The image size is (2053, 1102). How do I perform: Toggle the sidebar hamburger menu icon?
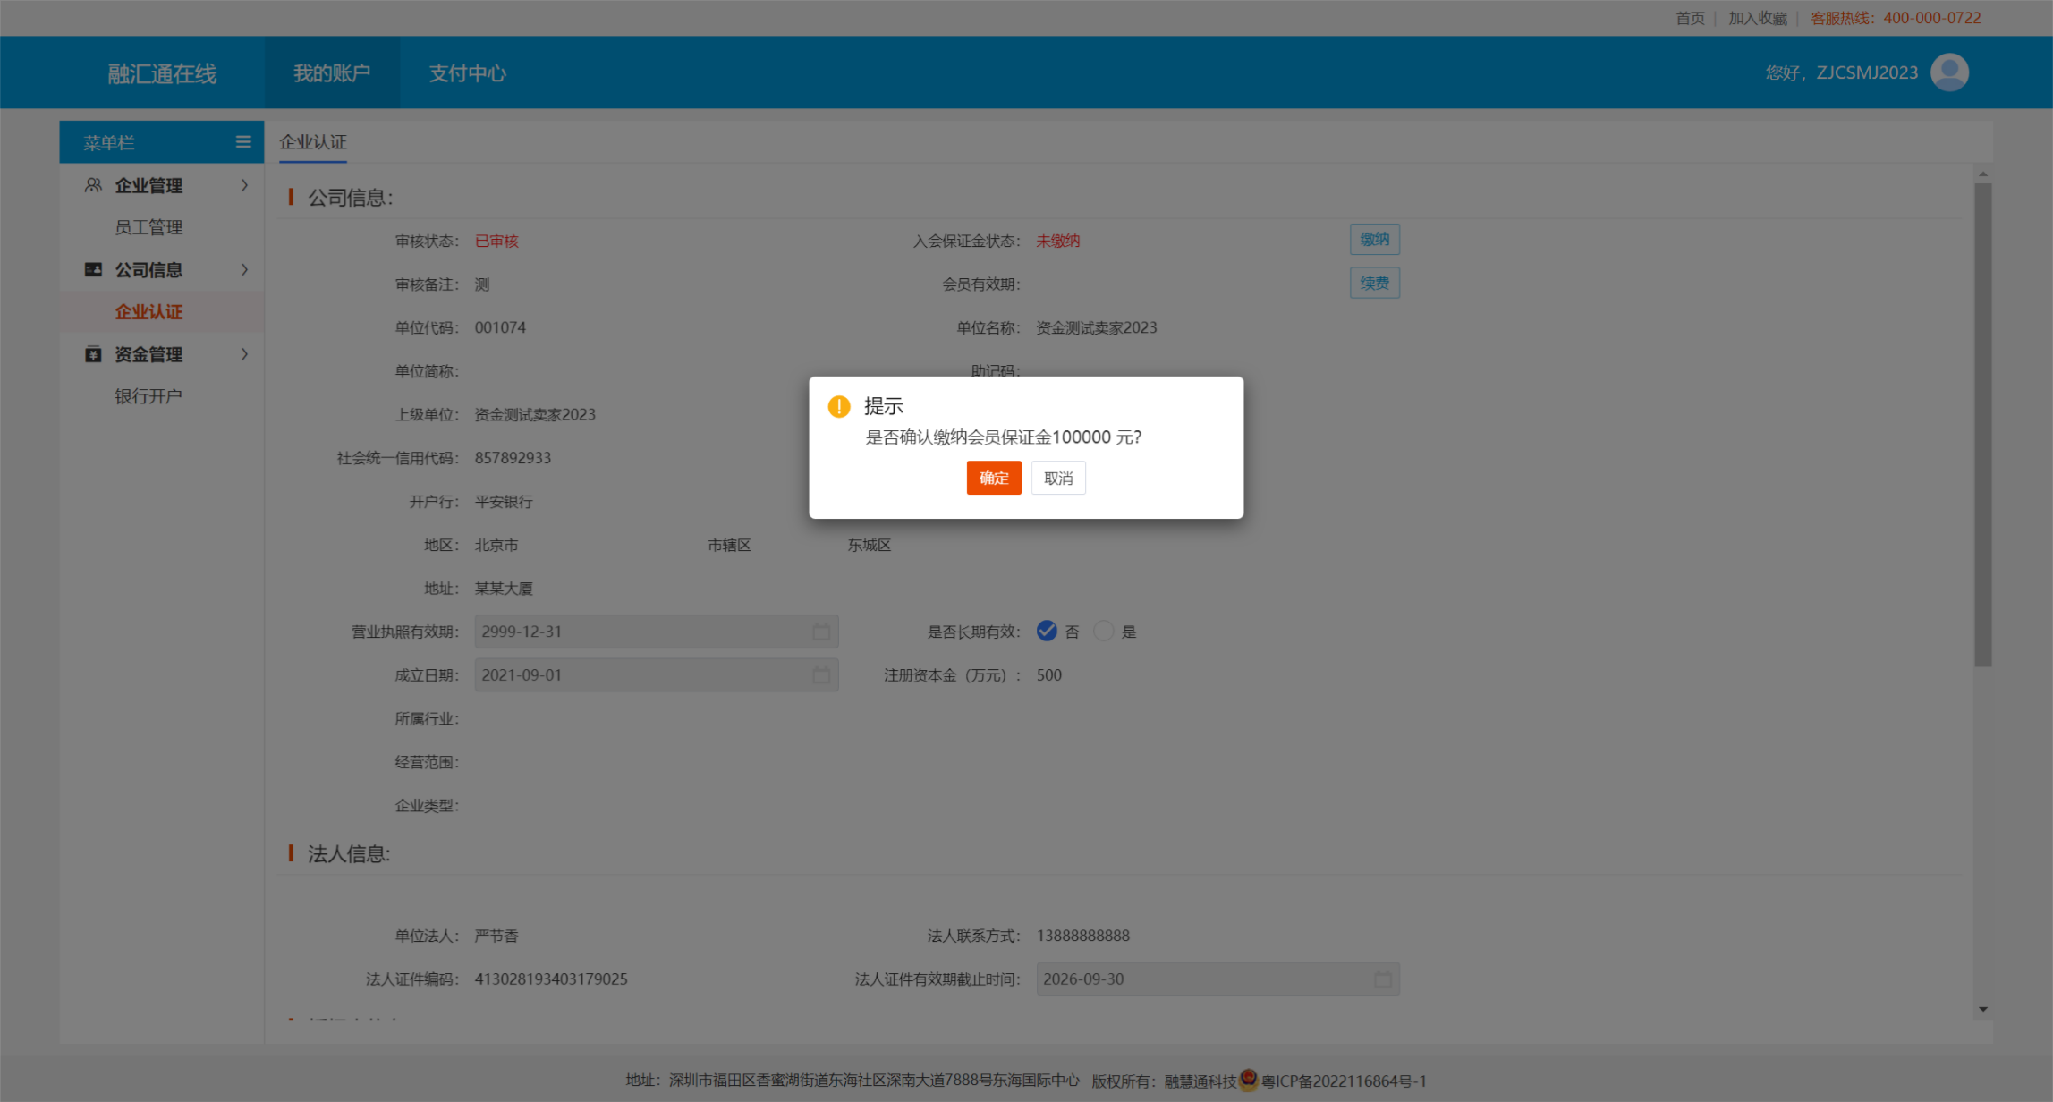[x=242, y=142]
